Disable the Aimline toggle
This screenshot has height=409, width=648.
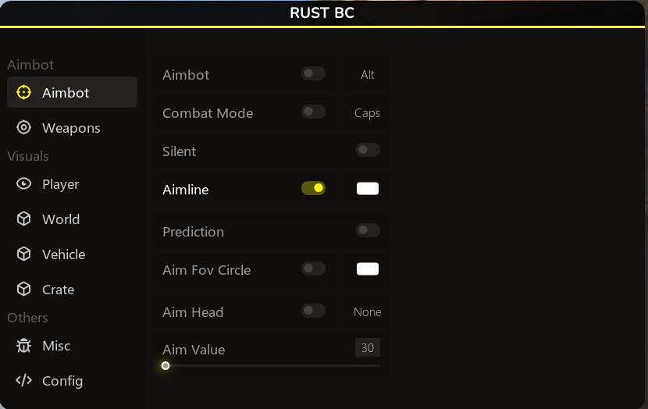313,188
